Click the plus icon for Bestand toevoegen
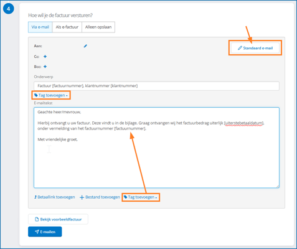Viewport: 297px width, 249px height. [x=82, y=197]
